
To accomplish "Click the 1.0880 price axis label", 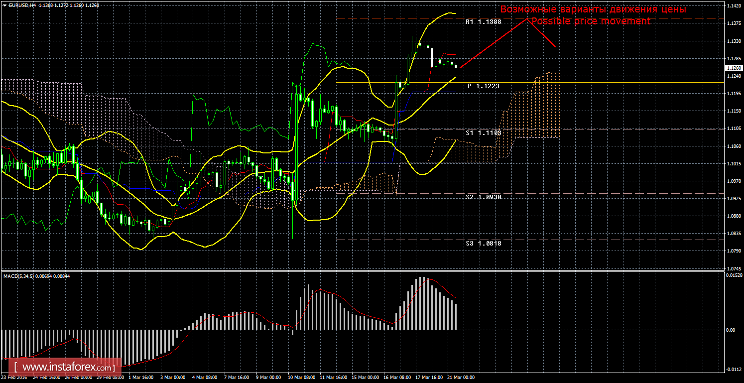I will [734, 216].
